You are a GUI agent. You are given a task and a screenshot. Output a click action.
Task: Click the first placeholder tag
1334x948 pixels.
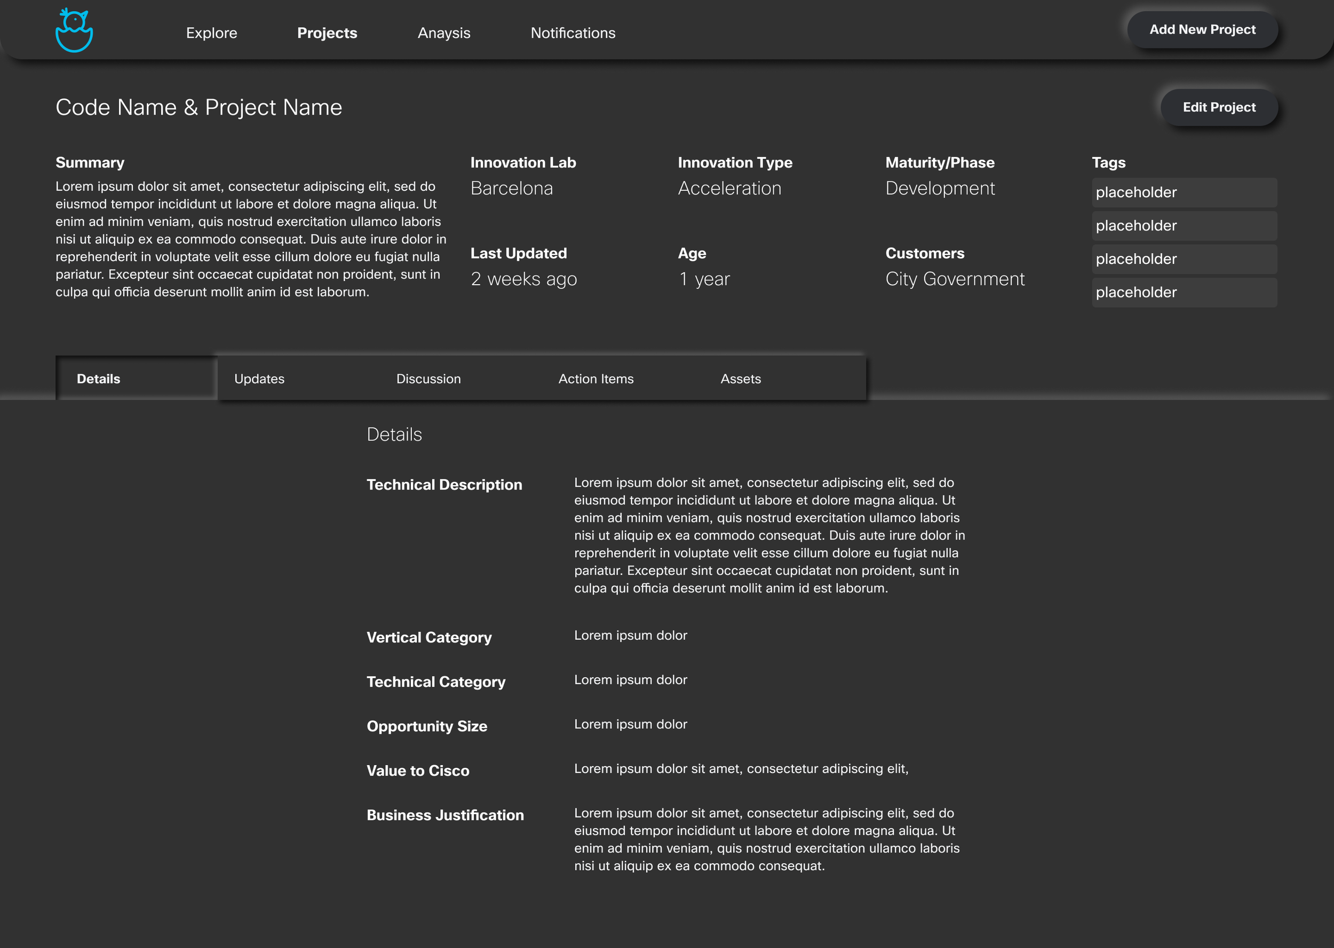coord(1184,192)
